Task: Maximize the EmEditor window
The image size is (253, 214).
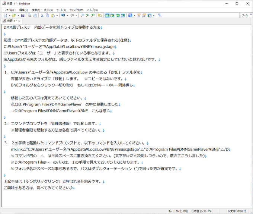Action: point(237,3)
